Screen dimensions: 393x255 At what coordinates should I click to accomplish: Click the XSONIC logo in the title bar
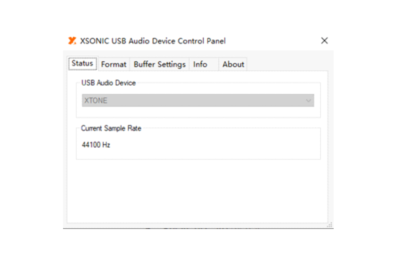[x=73, y=40]
